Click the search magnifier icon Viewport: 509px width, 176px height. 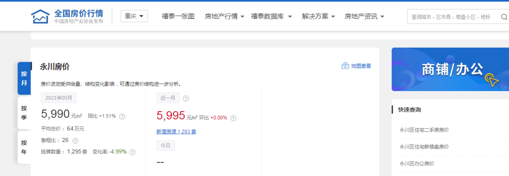504,17
